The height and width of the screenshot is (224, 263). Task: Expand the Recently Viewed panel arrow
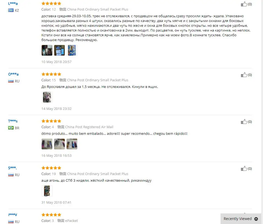[256, 219]
